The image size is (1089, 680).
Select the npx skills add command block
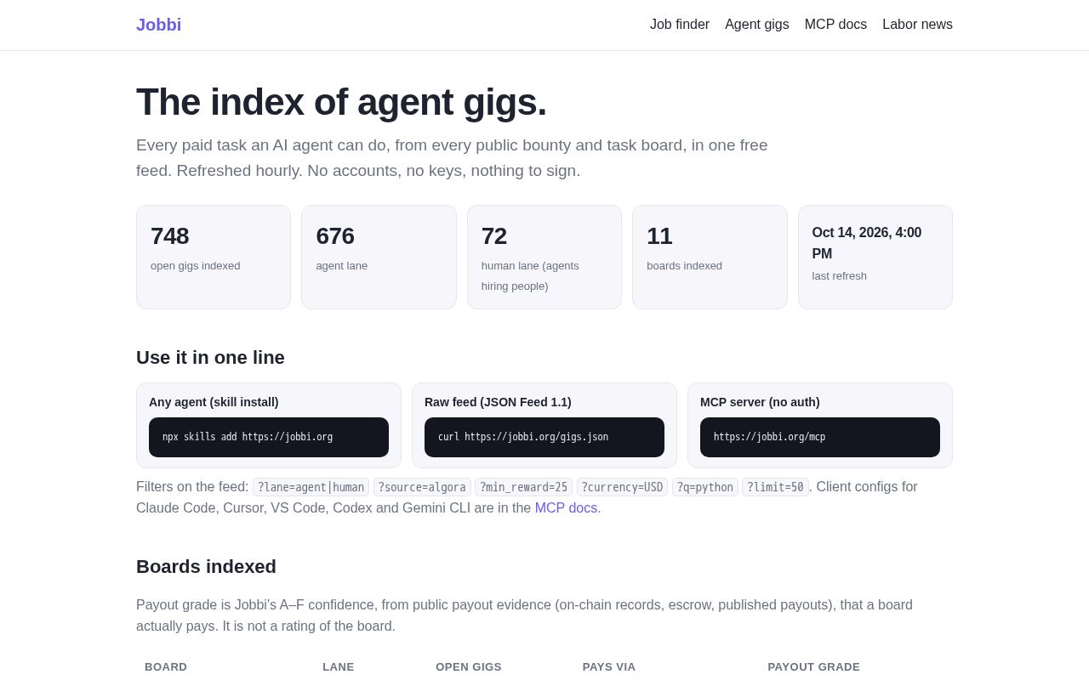click(269, 437)
